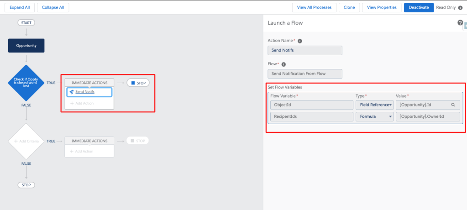
Task: Click the help question mark icon
Action: point(460,23)
